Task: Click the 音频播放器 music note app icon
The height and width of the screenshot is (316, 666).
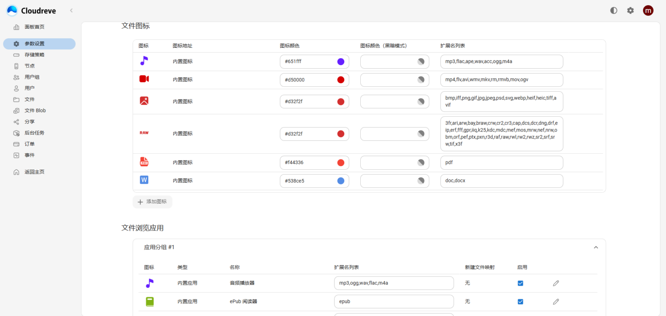Action: [x=150, y=283]
